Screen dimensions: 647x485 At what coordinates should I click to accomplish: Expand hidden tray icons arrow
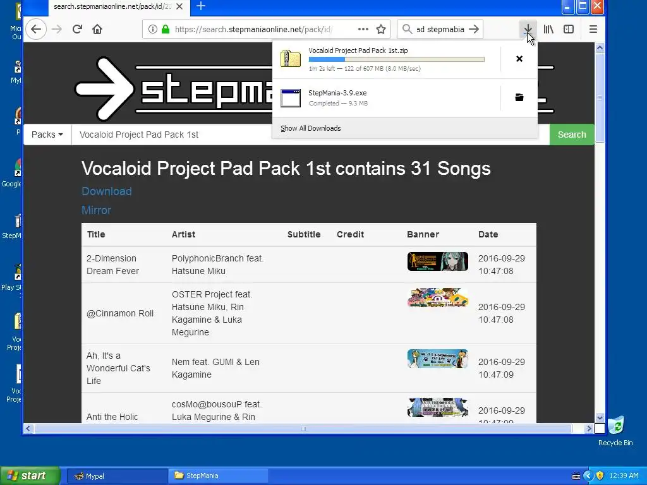pos(588,476)
